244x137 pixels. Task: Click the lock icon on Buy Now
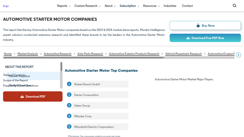pyautogui.click(x=198, y=26)
